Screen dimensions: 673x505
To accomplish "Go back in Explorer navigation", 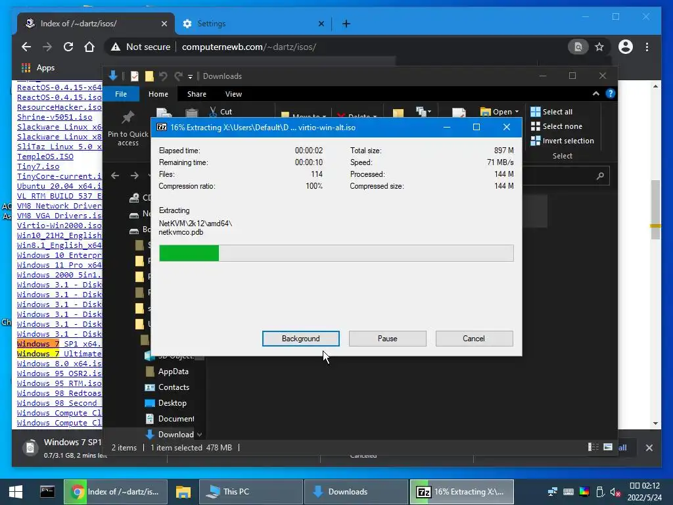I will coord(115,175).
